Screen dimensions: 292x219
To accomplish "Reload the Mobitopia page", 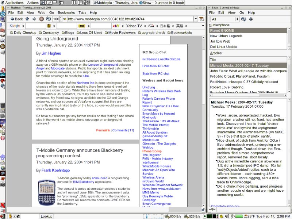I will (x=49, y=19).
